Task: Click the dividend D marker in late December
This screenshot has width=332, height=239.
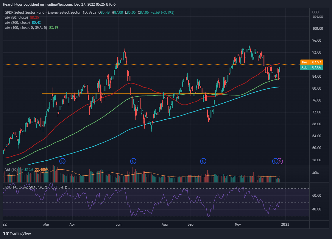Action: click(275, 161)
